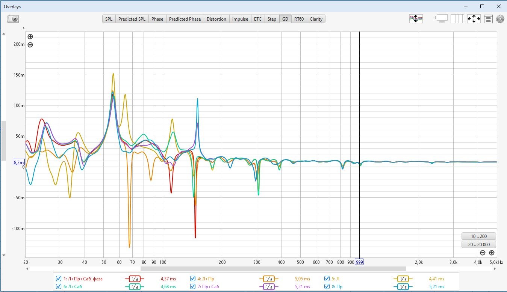
Task: Switch to the RT60 tab
Action: (299, 19)
